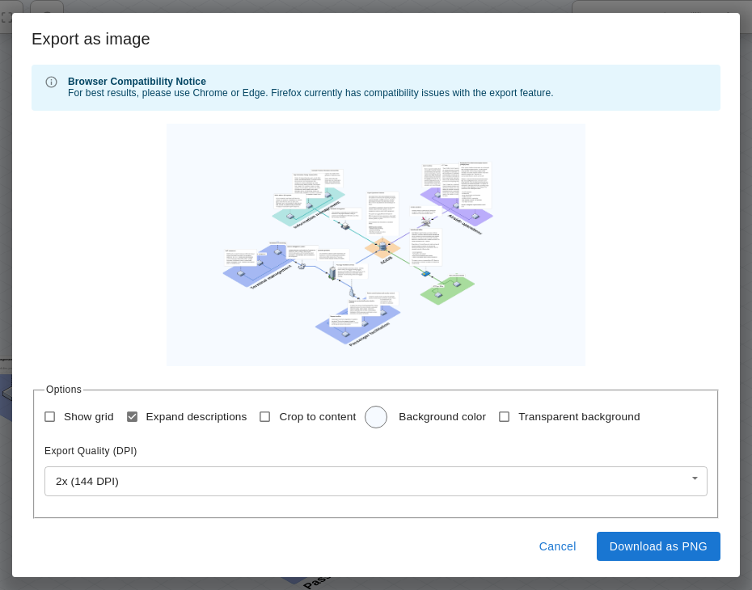Image resolution: width=752 pixels, height=590 pixels.
Task: Tick the Crop to content checkbox
Action: coord(264,417)
